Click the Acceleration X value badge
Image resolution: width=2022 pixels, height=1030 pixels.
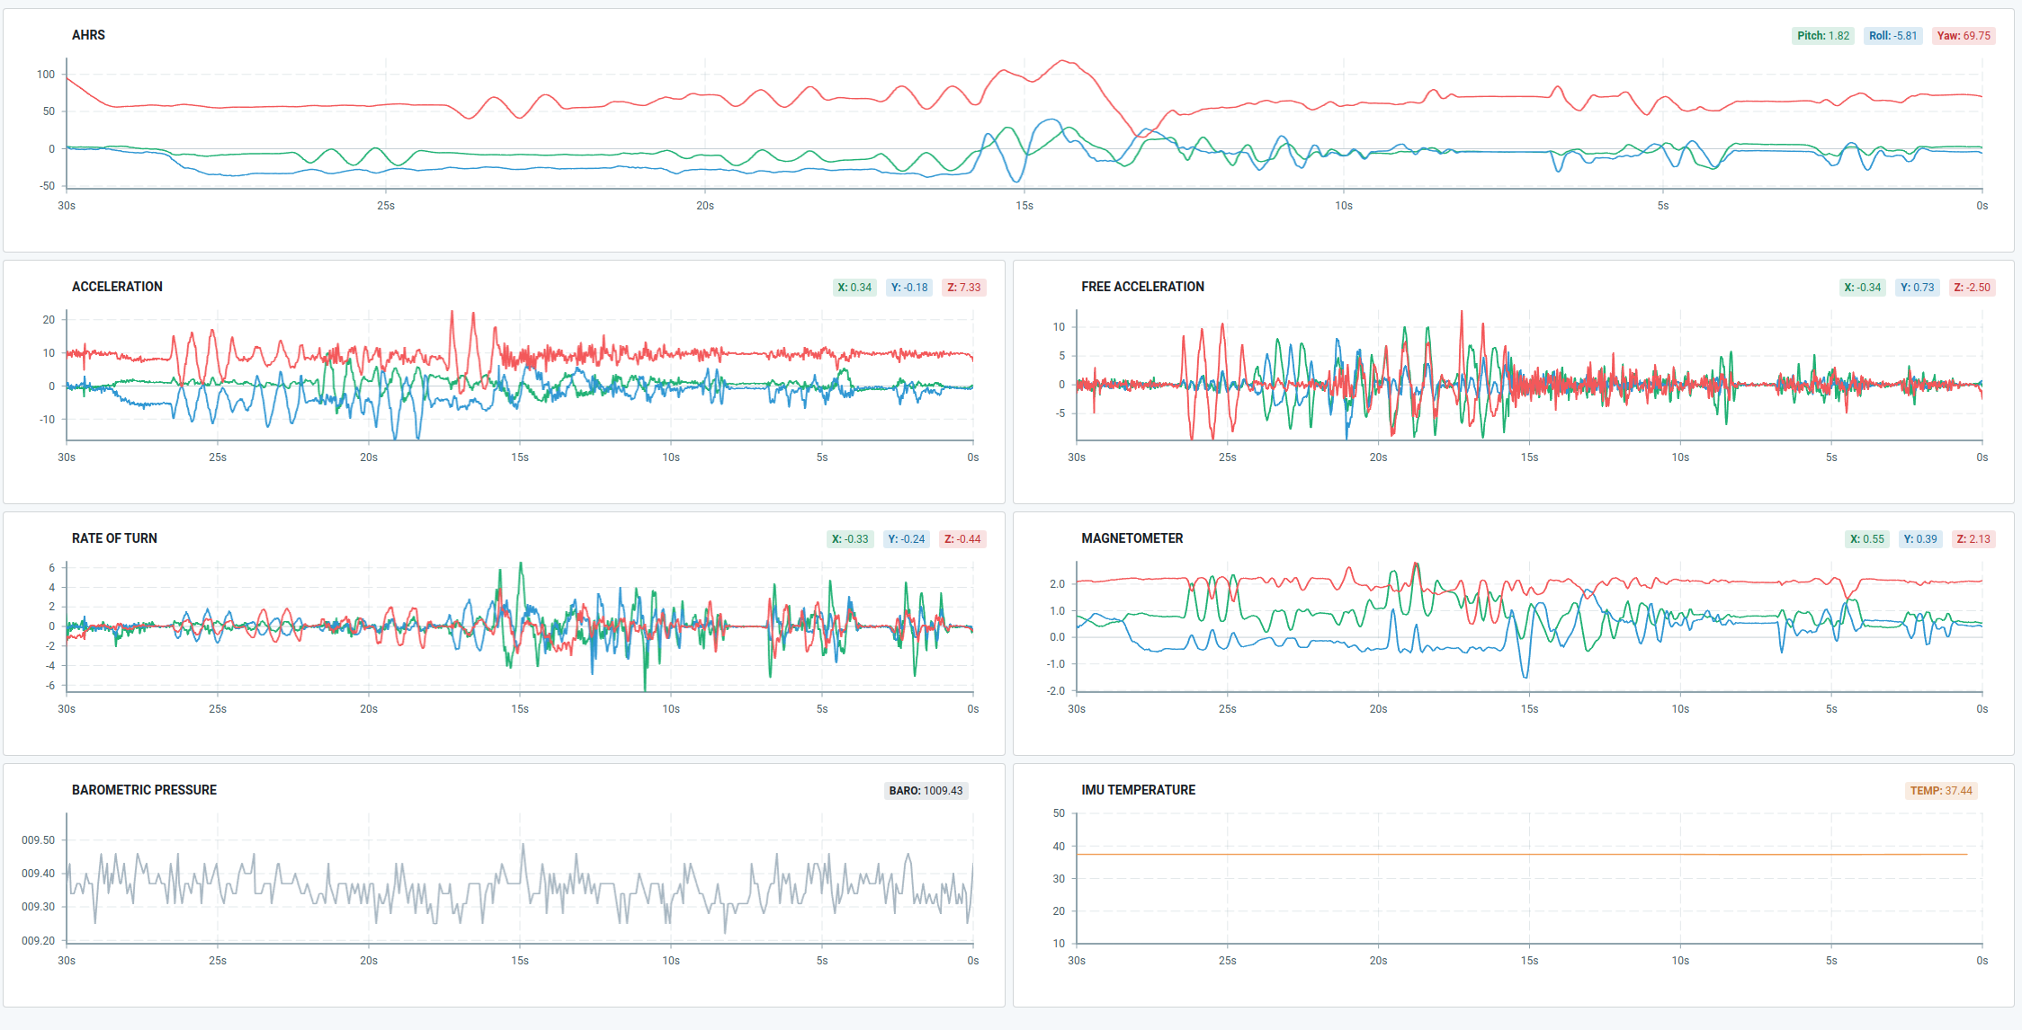pos(854,288)
